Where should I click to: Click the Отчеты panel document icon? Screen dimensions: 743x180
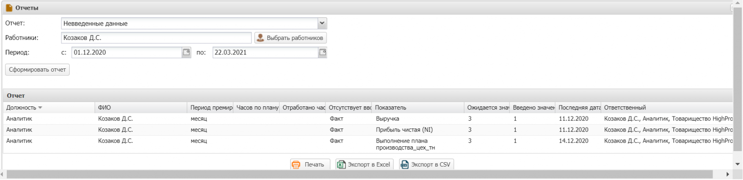(9, 8)
